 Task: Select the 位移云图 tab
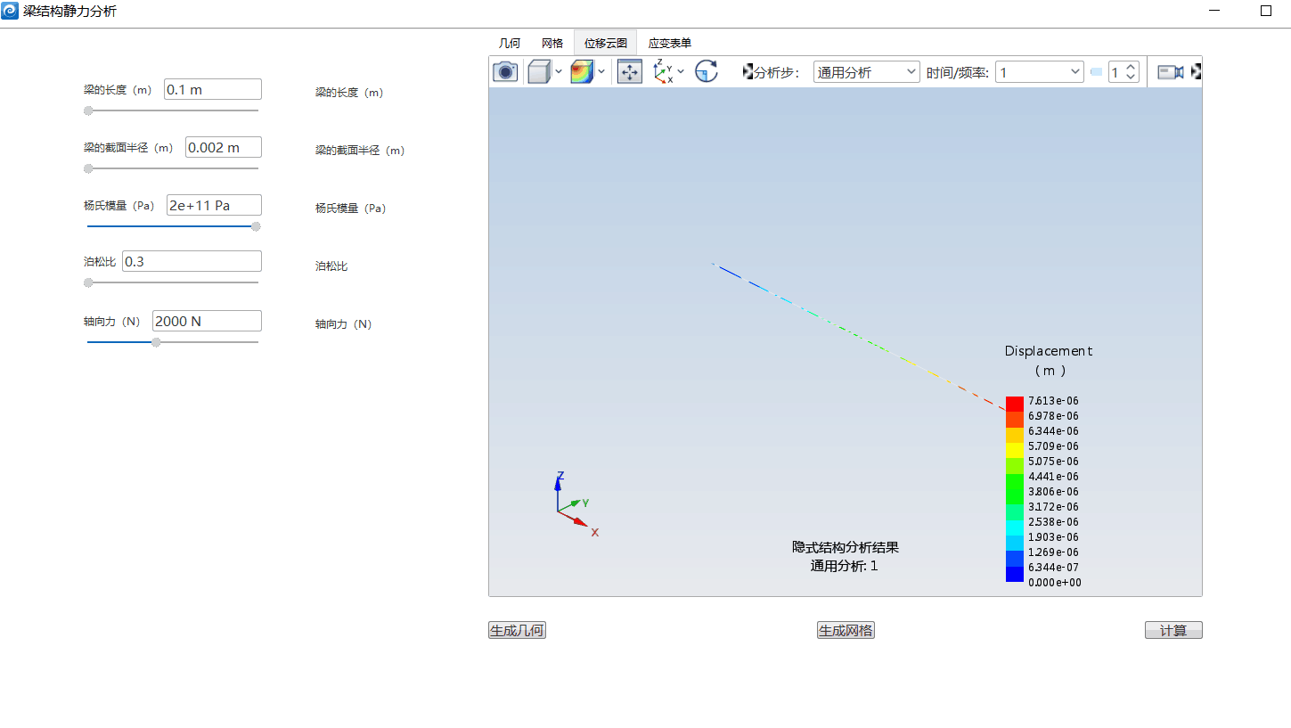(606, 43)
